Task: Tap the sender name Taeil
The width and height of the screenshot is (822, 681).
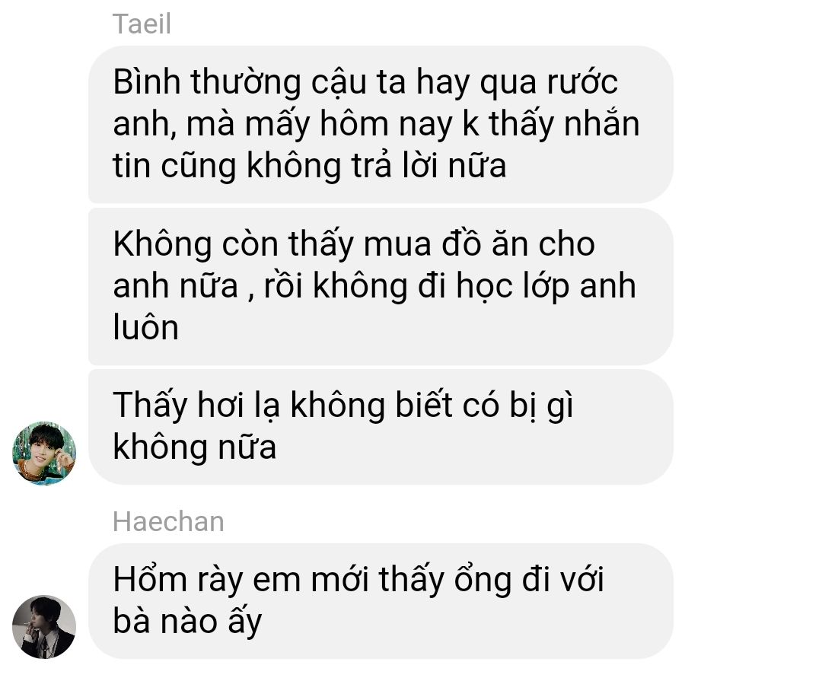Action: pos(142,24)
